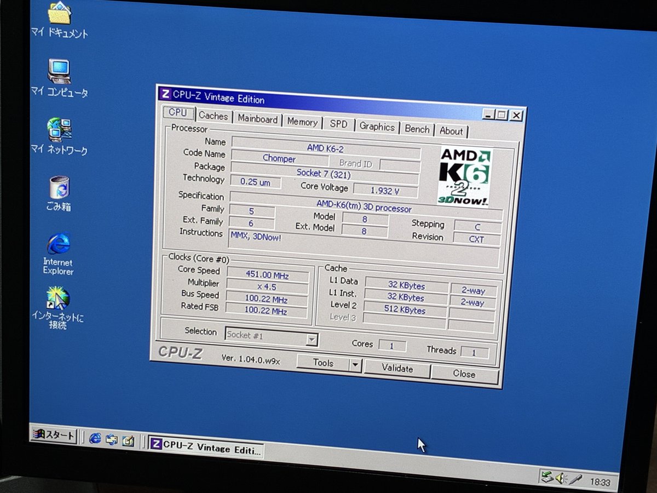657x493 pixels.
Task: Click the taskbar clock showing 18:33
Action: coord(600,482)
